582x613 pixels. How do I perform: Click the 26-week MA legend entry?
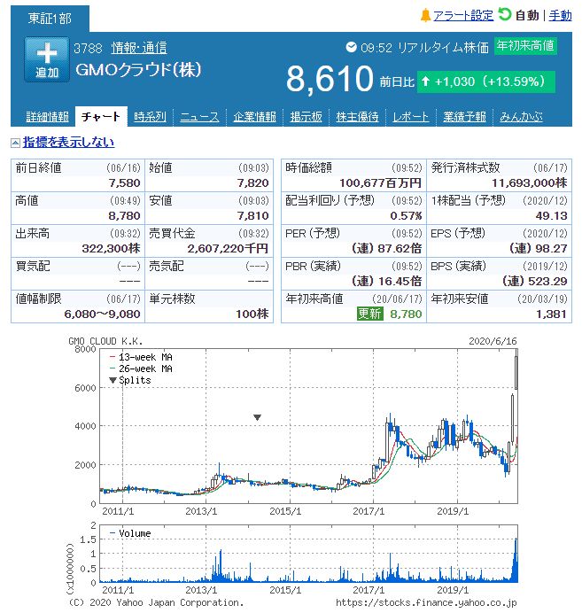(141, 369)
